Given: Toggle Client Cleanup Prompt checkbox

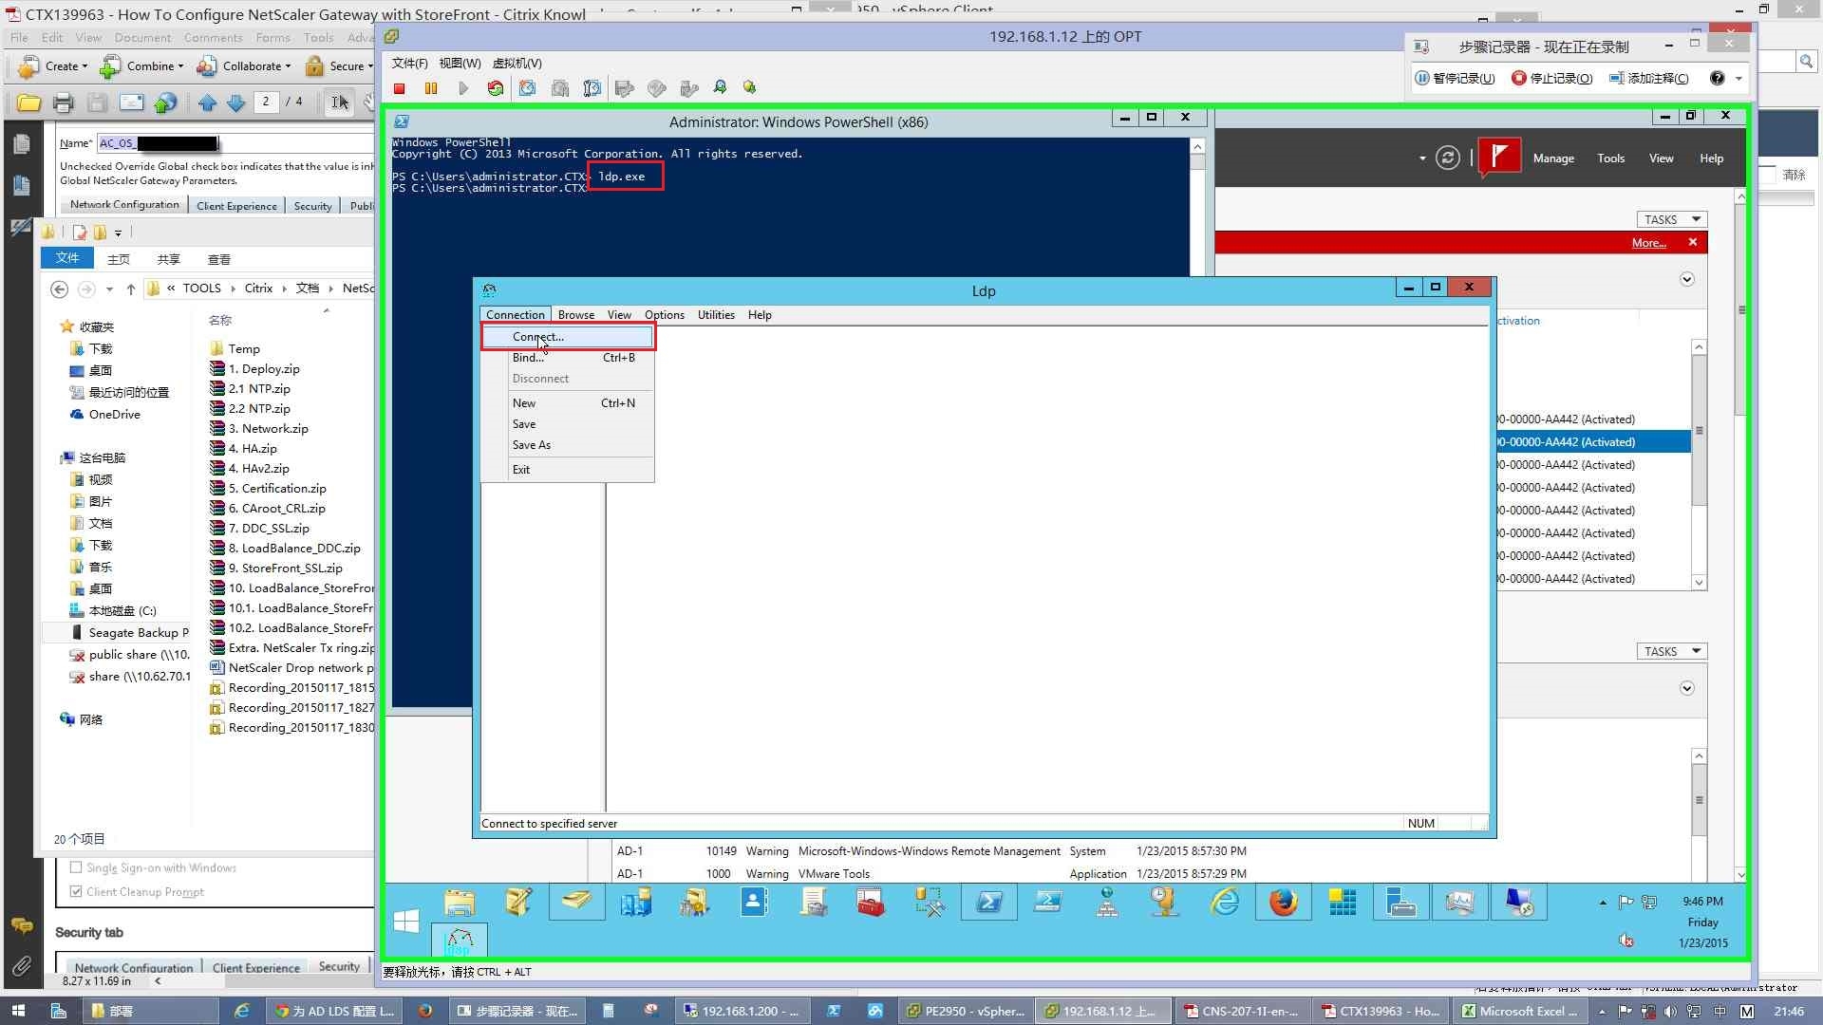Looking at the screenshot, I should pos(76,891).
